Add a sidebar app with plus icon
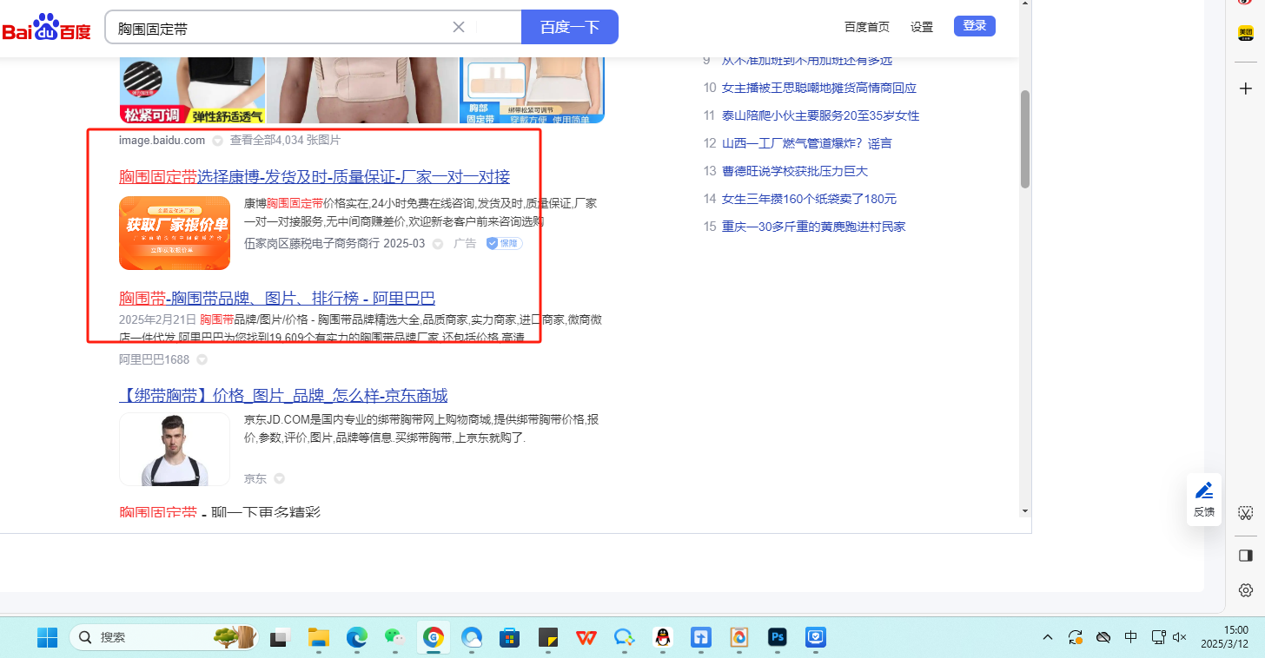The height and width of the screenshot is (658, 1265). click(x=1245, y=89)
